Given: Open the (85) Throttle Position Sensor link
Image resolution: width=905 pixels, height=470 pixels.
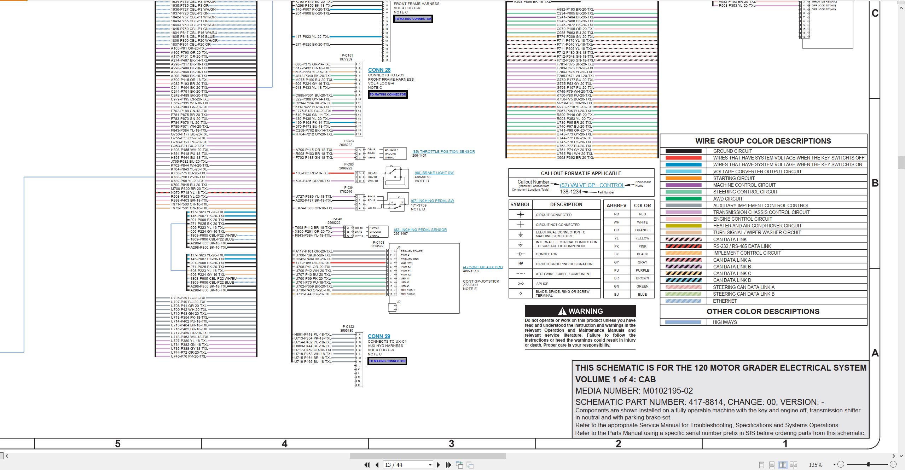Looking at the screenshot, I should (x=443, y=152).
